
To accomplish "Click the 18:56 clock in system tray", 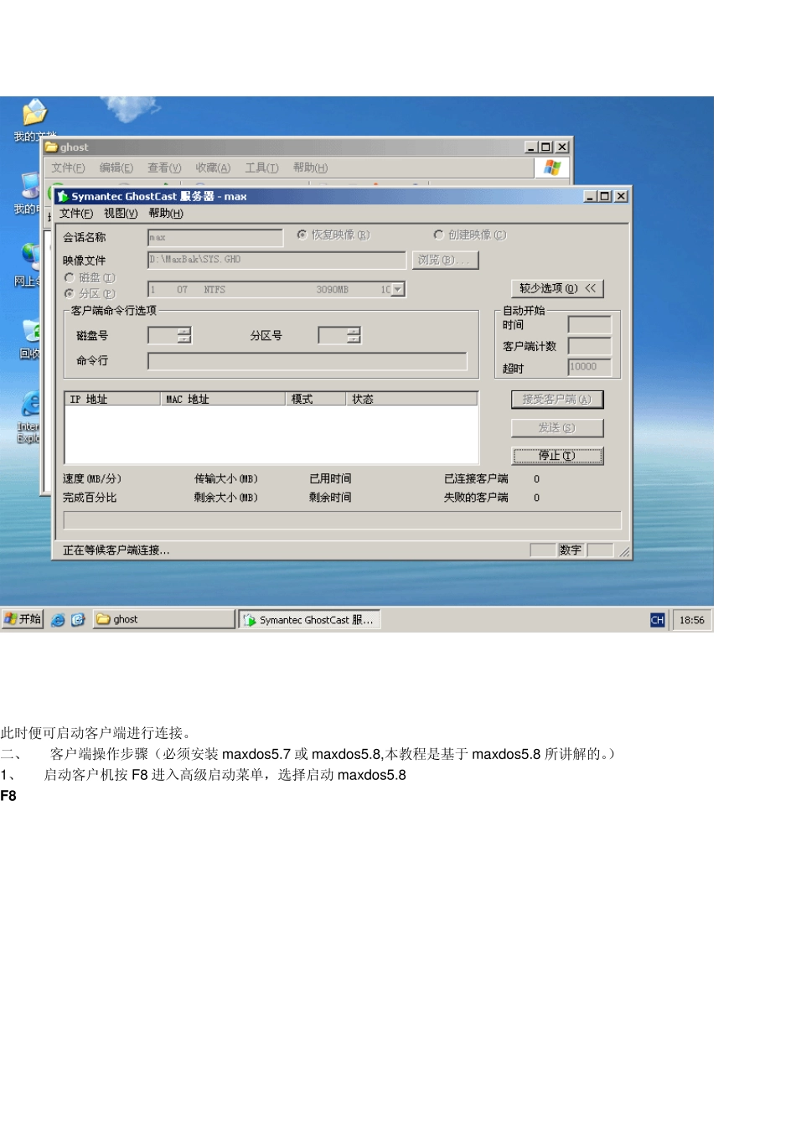I will click(x=691, y=620).
